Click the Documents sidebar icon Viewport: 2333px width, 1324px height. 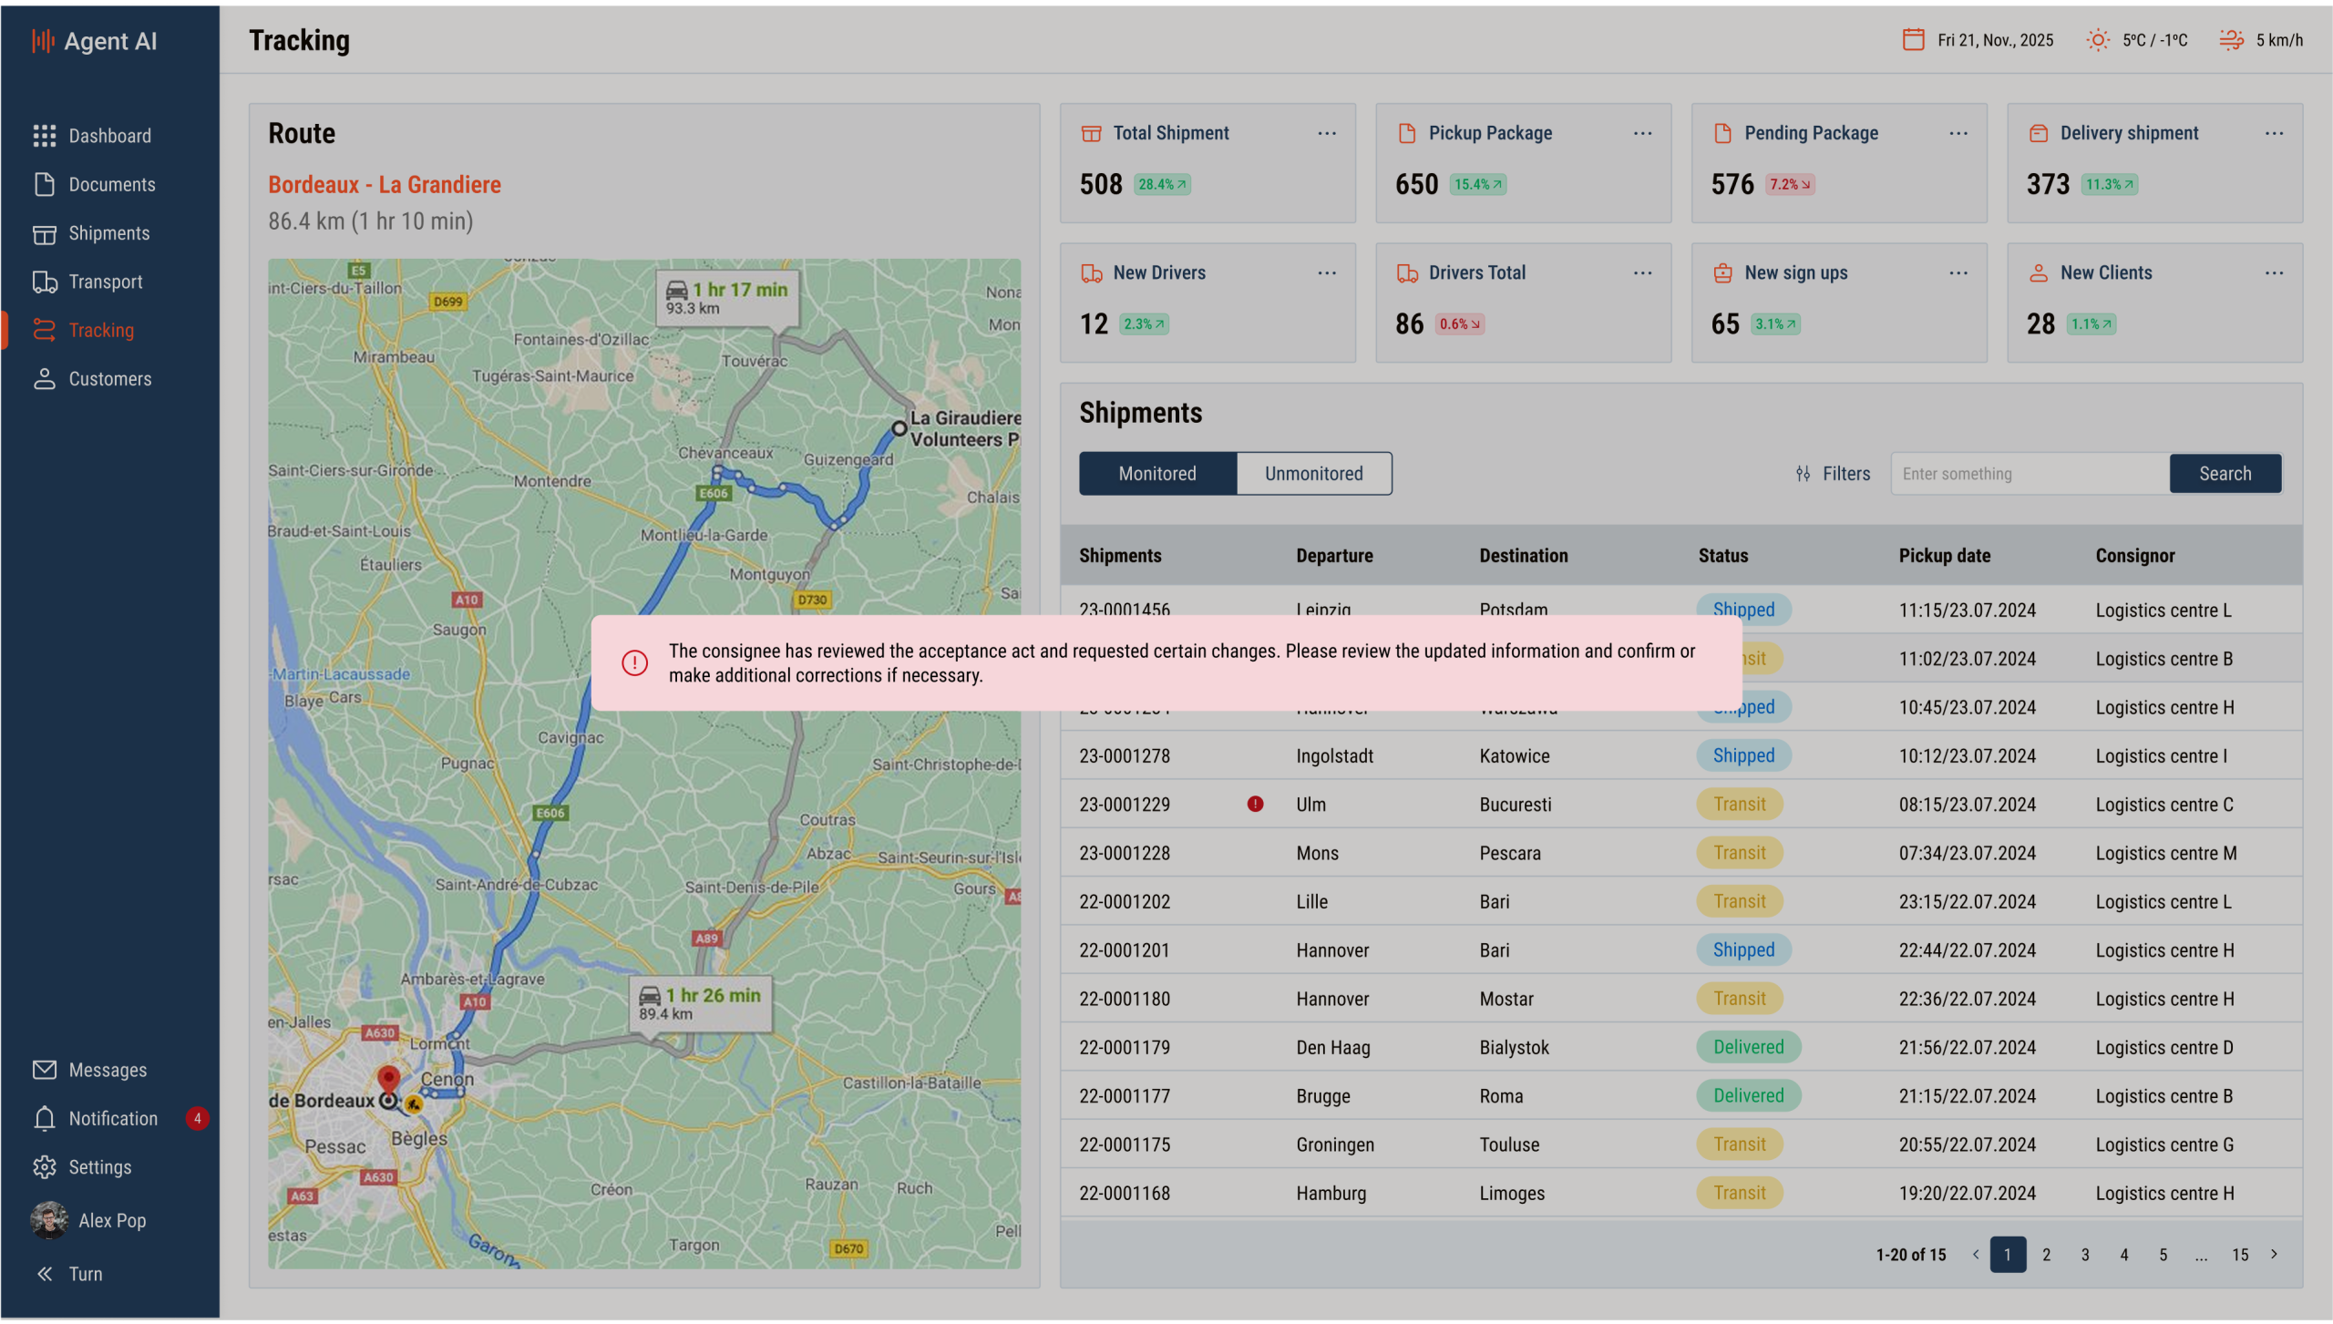44,184
